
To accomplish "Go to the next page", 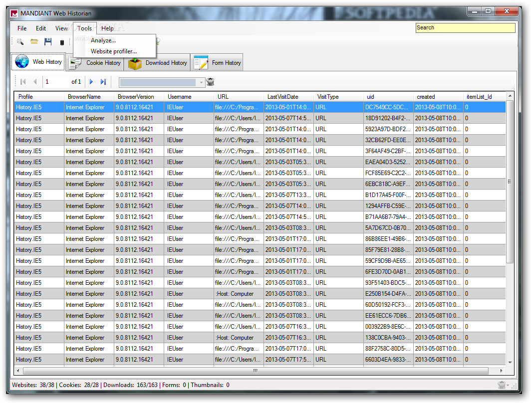I will [x=91, y=82].
